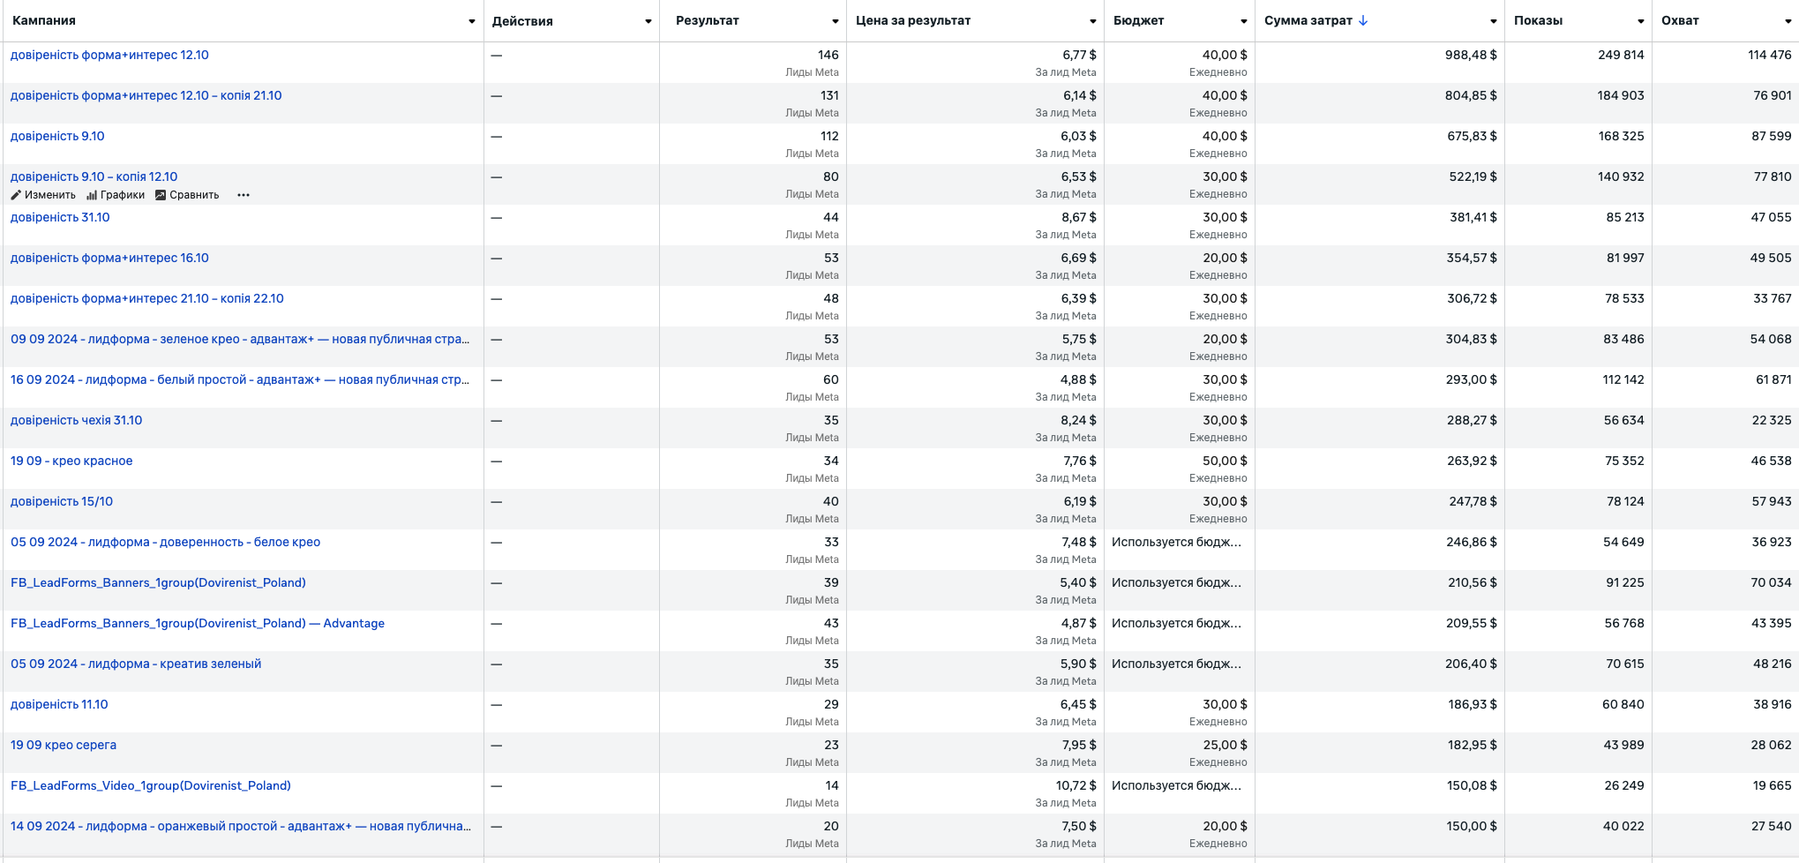This screenshot has width=1799, height=863.
Task: Select the довіреність 15/10 campaign link
Action: point(62,501)
